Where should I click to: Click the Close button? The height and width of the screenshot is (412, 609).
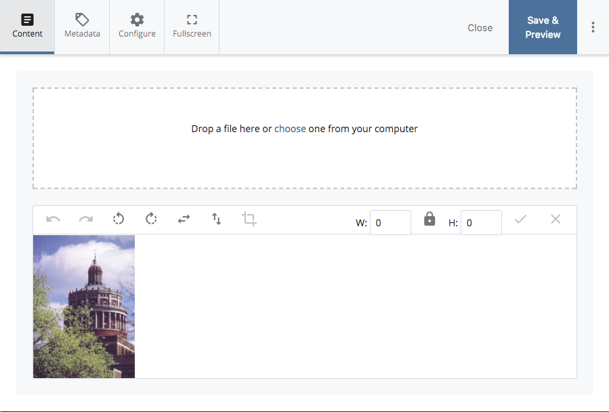[x=480, y=28]
